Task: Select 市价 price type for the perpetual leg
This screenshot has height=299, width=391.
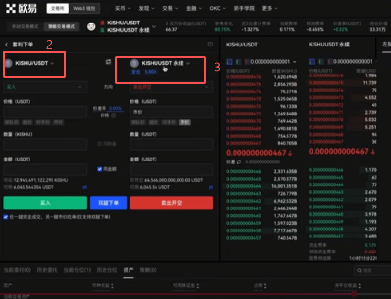Action: [185, 122]
